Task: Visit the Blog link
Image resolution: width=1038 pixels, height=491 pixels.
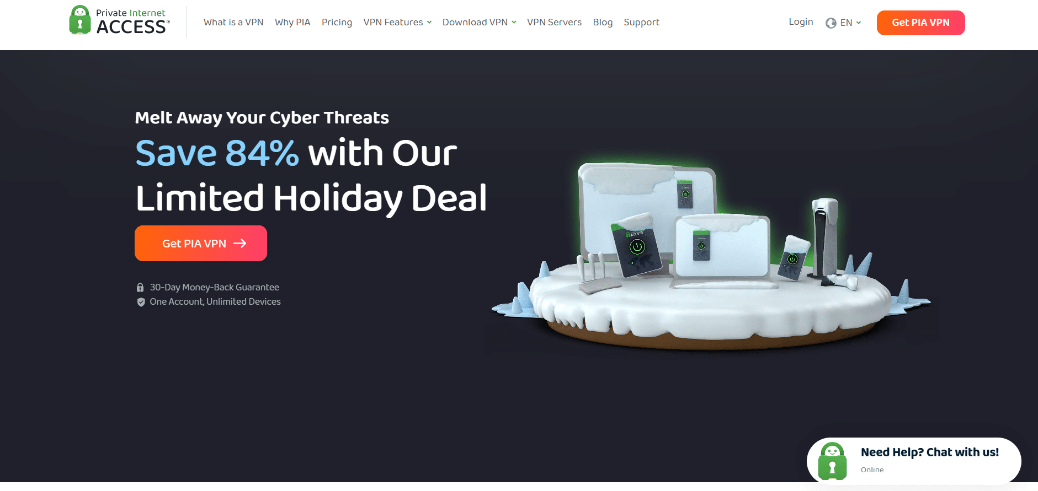Action: click(x=603, y=23)
